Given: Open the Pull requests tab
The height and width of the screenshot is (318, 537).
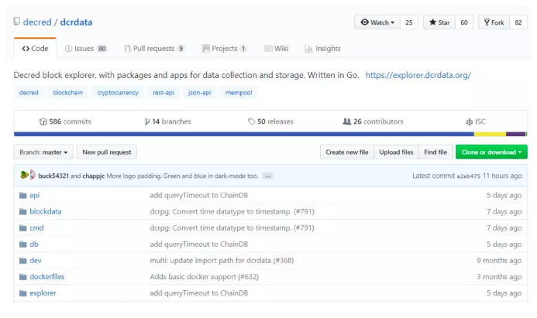Looking at the screenshot, I should pos(154,49).
